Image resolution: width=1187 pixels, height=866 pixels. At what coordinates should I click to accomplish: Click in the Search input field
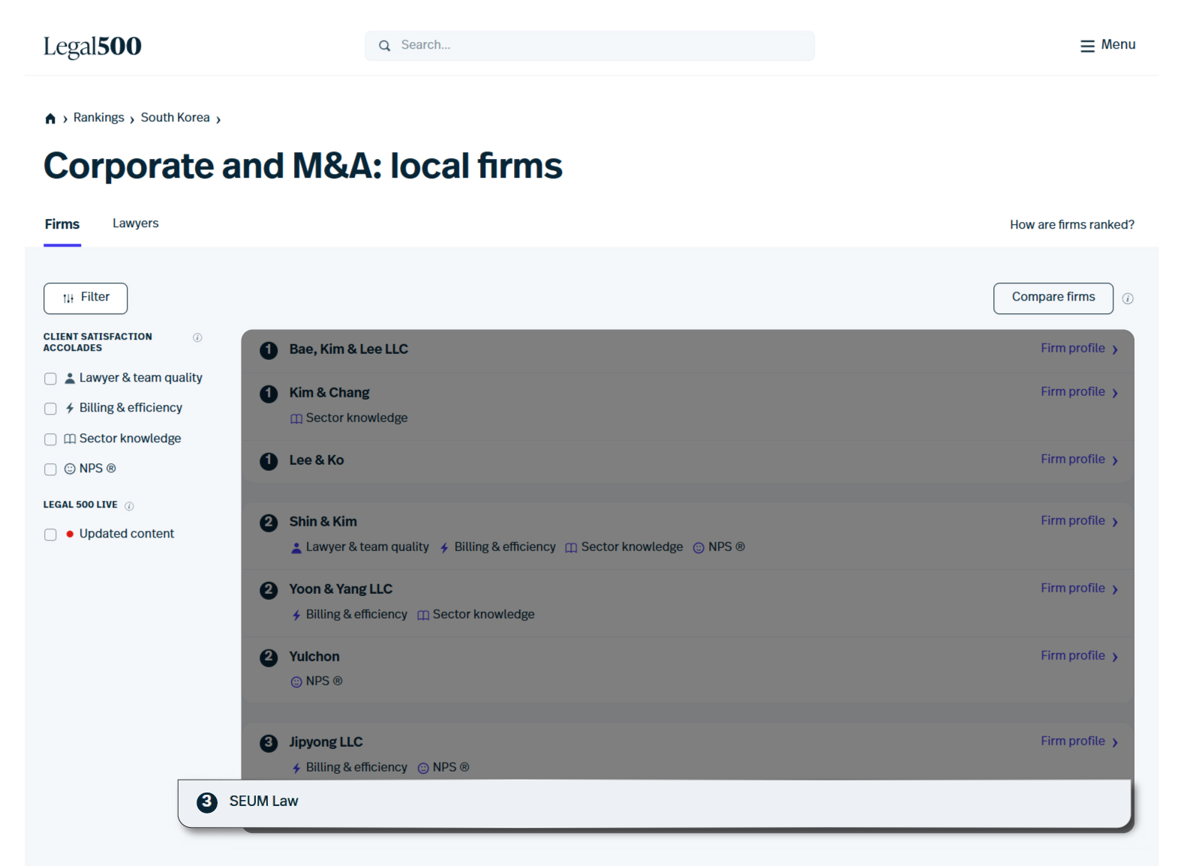(600, 46)
